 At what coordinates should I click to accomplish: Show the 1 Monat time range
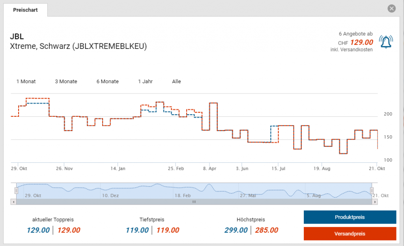(x=26, y=82)
